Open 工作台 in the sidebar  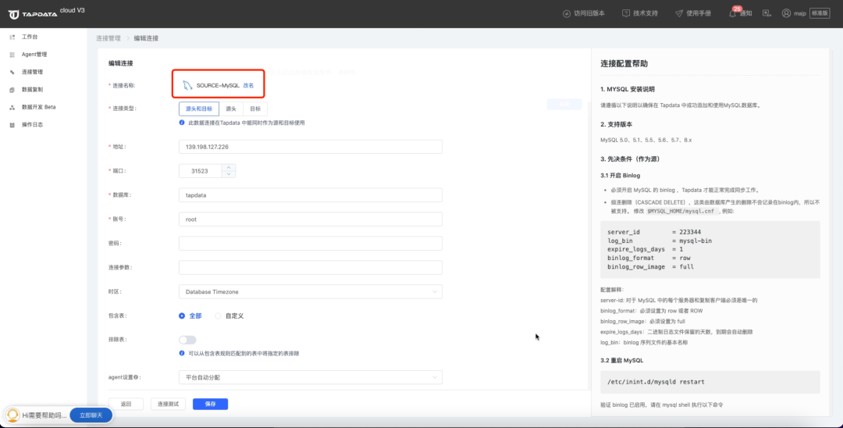[x=30, y=37]
